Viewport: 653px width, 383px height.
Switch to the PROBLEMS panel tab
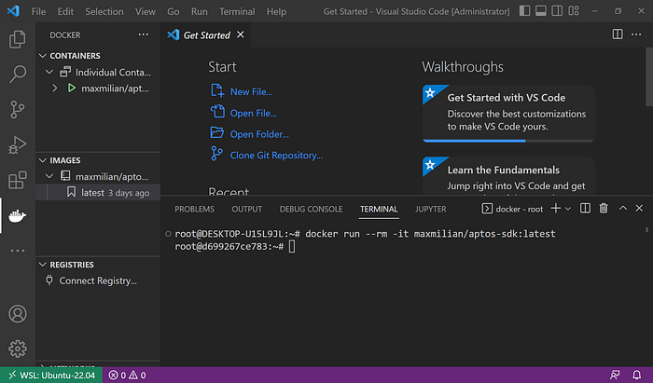tap(194, 209)
